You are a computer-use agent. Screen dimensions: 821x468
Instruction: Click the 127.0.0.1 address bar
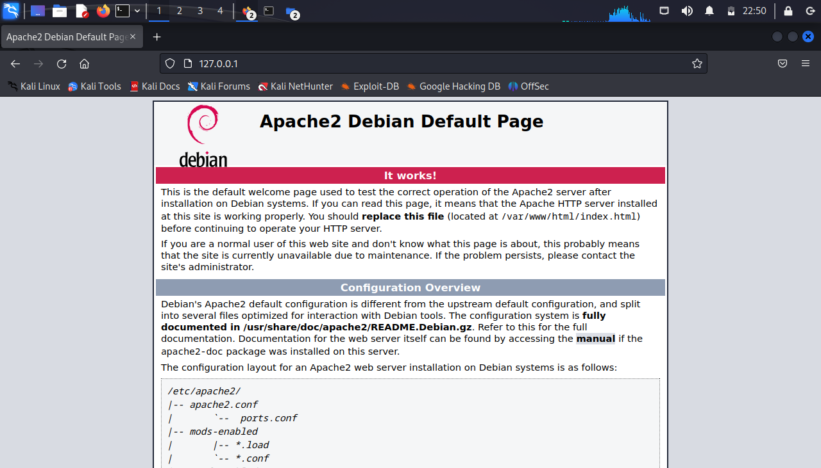[434, 63]
